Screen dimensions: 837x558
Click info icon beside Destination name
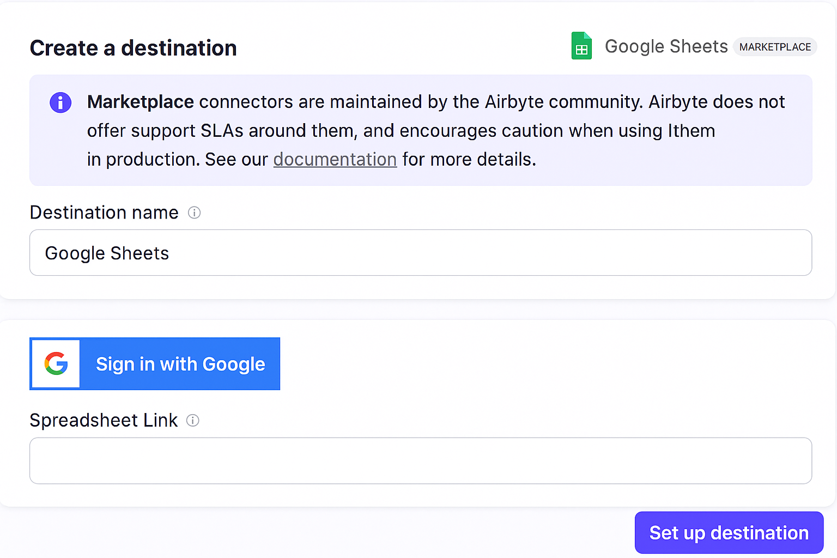194,213
